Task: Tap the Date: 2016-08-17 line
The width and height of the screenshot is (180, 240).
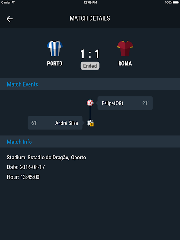Action: coord(26,167)
